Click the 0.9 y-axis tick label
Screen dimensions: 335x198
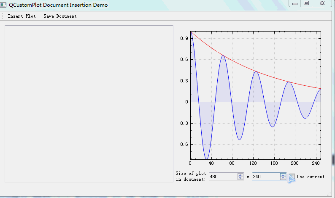point(184,38)
